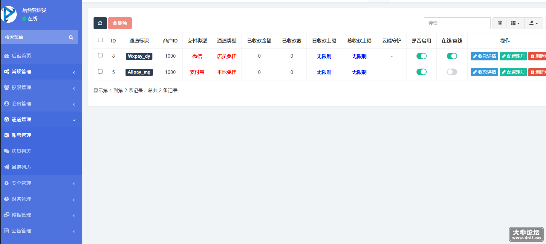Click the search magnifier icon in sidebar
546x244 pixels.
coord(71,37)
